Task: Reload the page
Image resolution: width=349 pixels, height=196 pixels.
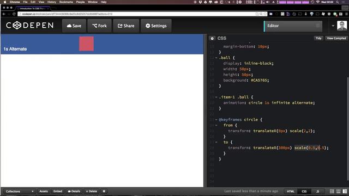Action: 14,14
